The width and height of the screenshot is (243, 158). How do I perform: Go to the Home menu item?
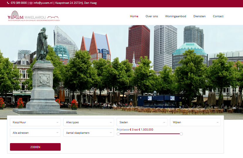pyautogui.click(x=134, y=16)
